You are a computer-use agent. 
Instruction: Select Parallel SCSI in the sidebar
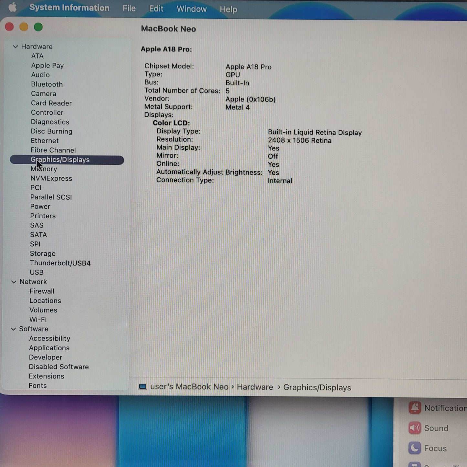point(51,197)
